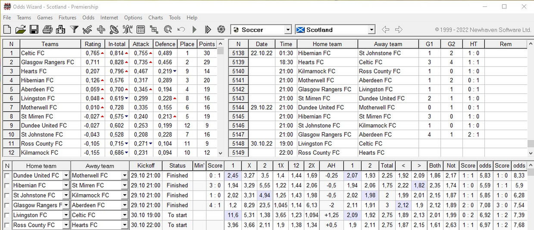Open the Motherwell FC away team dropdown

[124, 176]
